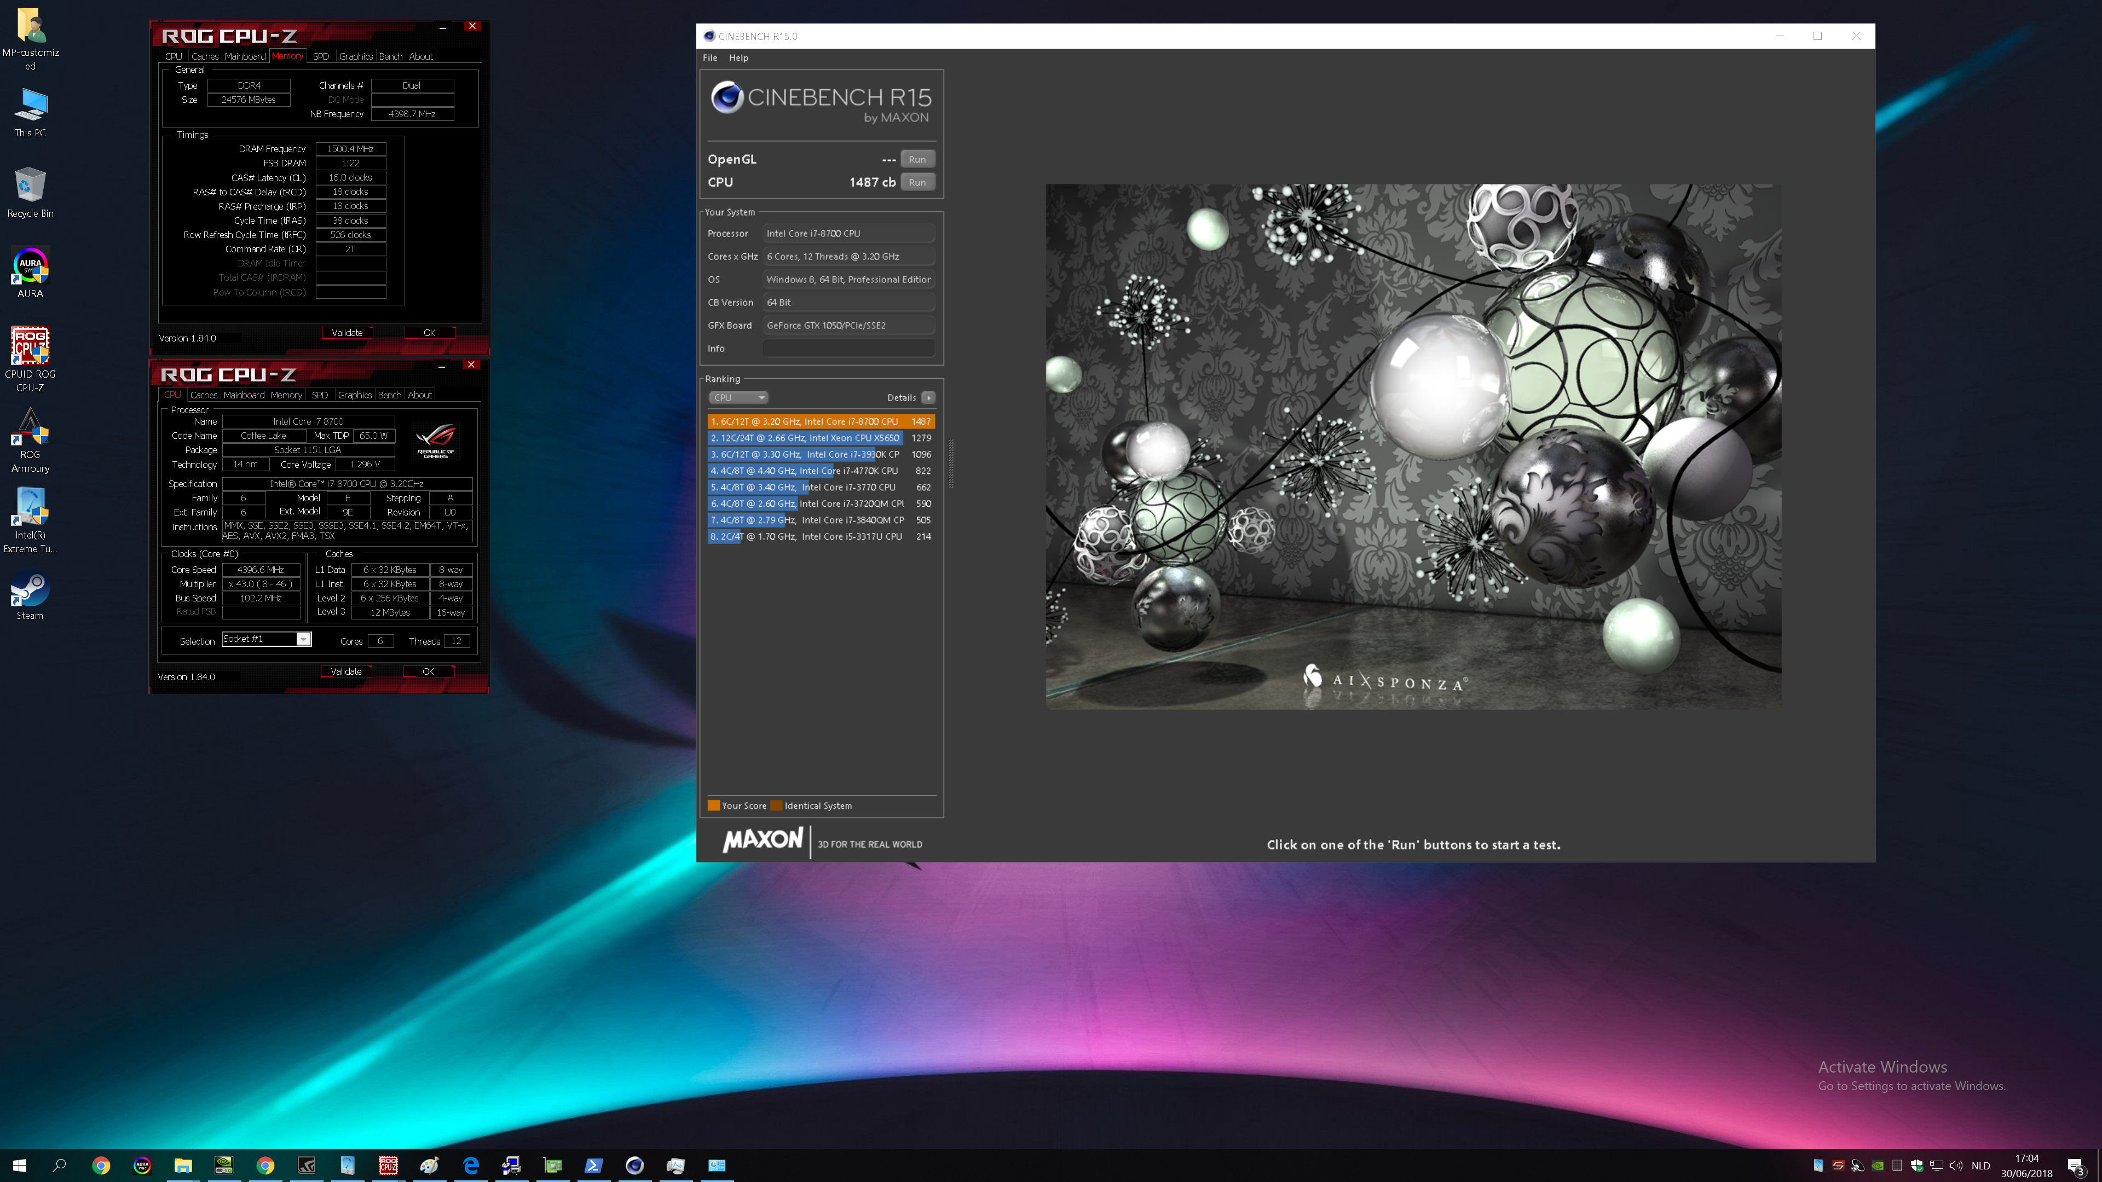This screenshot has height=1182, width=2102.
Task: Open About tab in lower CPU-Z window
Action: click(x=419, y=395)
